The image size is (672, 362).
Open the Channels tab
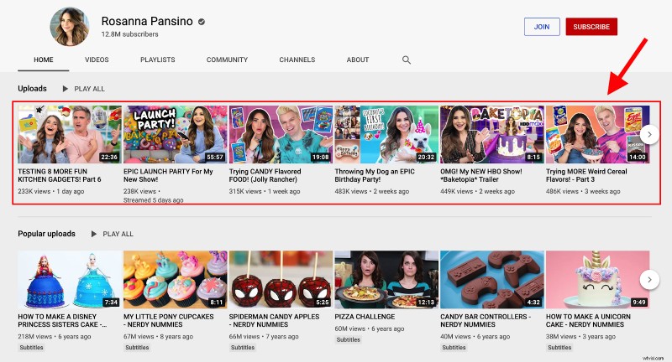point(297,60)
